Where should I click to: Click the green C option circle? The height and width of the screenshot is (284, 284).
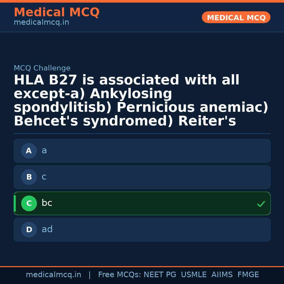29,204
